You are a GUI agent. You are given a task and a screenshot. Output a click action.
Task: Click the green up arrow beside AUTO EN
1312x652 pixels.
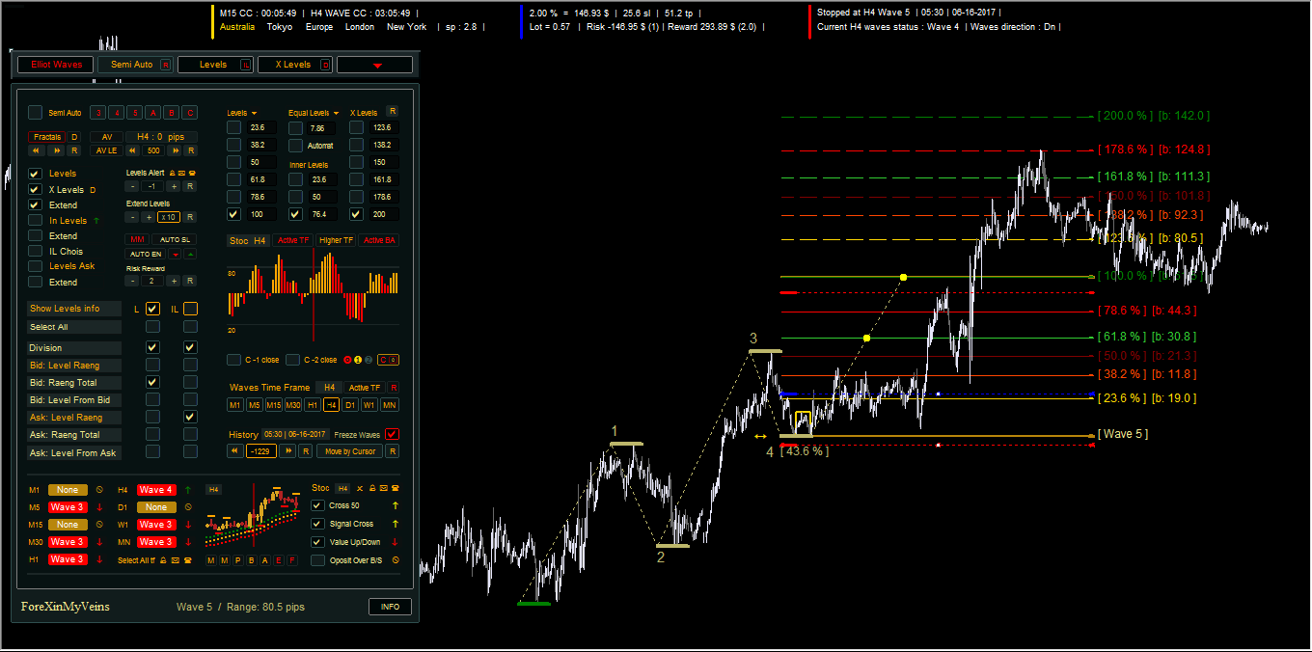pos(190,254)
